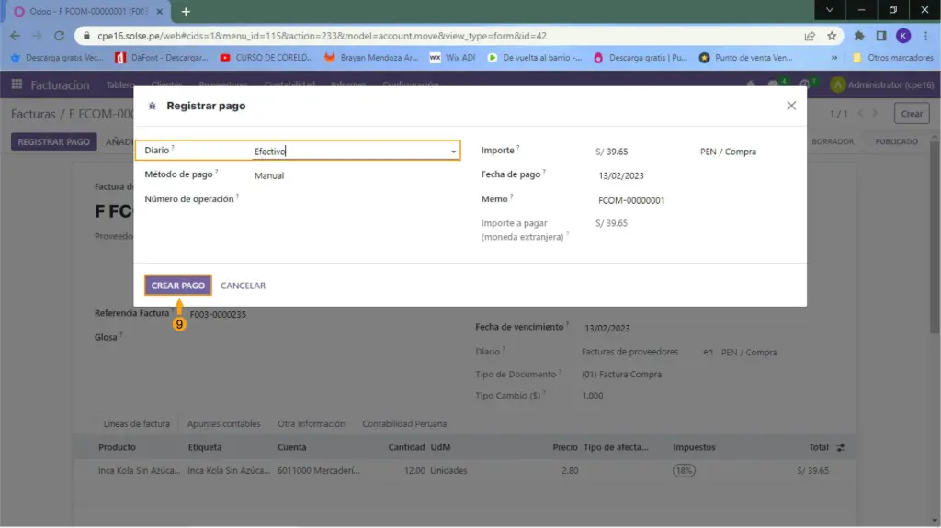Open the Diario dropdown arrow
Image resolution: width=941 pixels, height=528 pixels.
click(x=453, y=152)
